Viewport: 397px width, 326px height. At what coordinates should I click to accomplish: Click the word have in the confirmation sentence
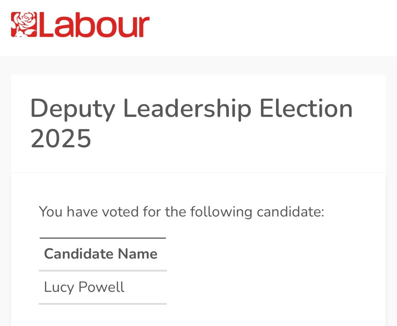click(x=82, y=212)
